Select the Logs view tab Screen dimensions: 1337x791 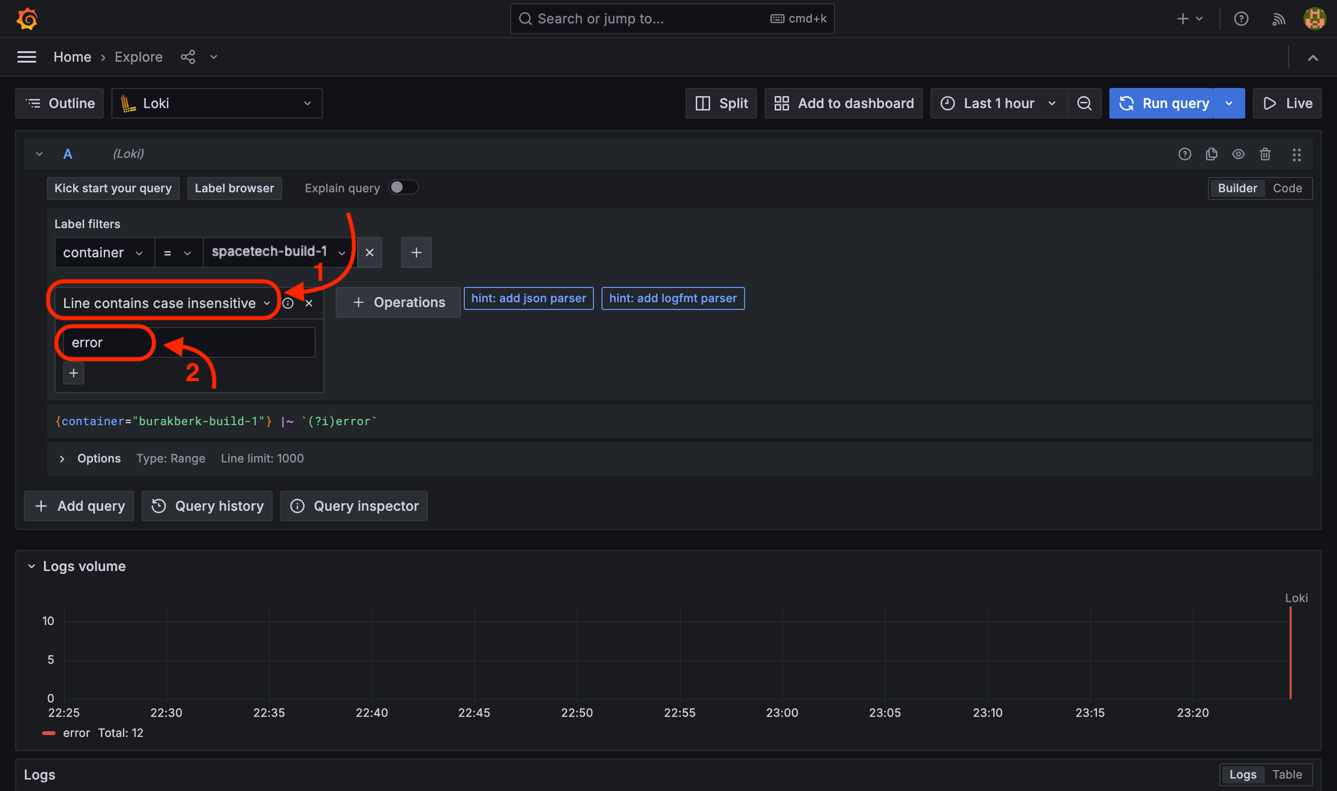(1243, 774)
